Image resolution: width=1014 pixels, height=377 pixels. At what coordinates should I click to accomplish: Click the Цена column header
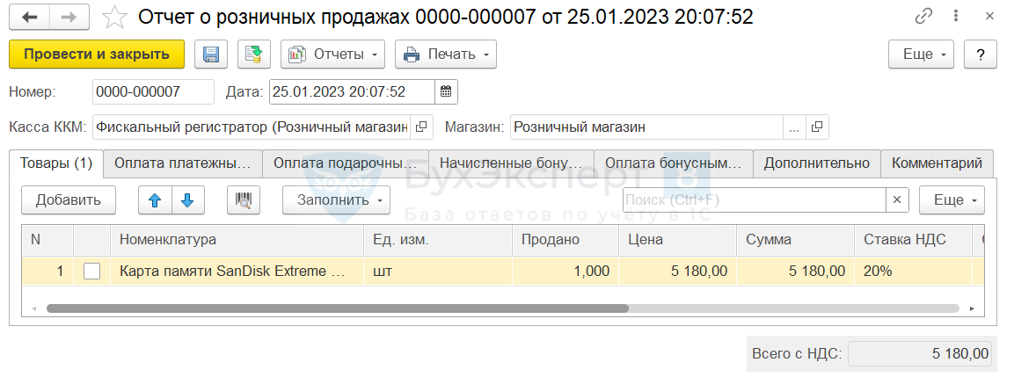[x=678, y=240]
